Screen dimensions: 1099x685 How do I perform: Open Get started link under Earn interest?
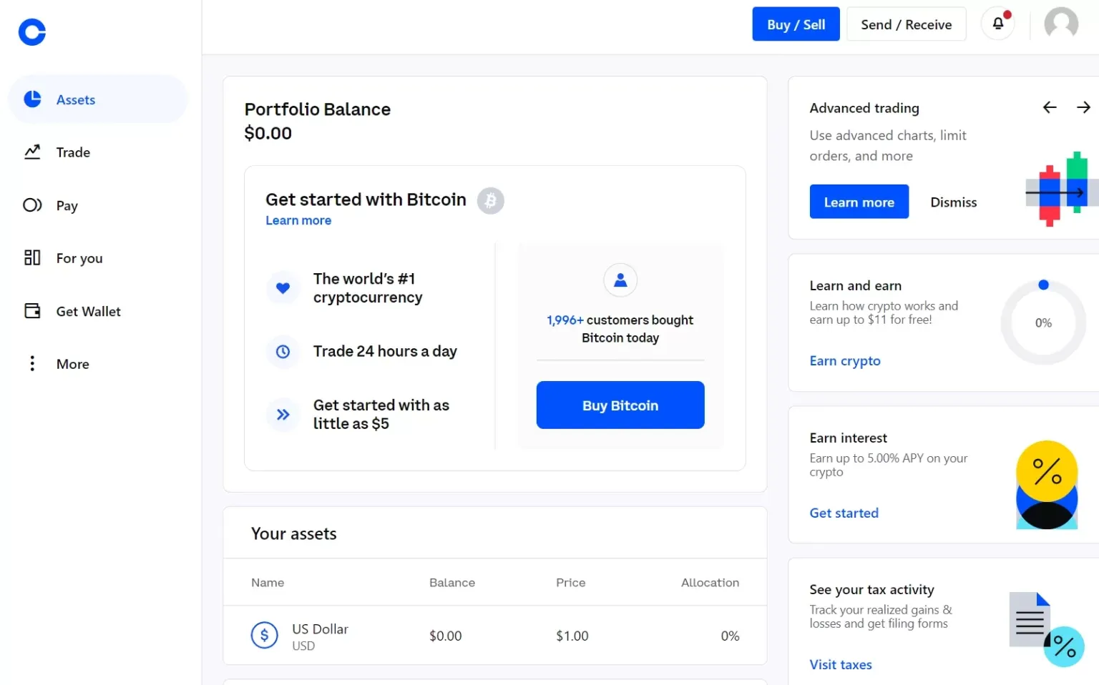[x=844, y=513]
